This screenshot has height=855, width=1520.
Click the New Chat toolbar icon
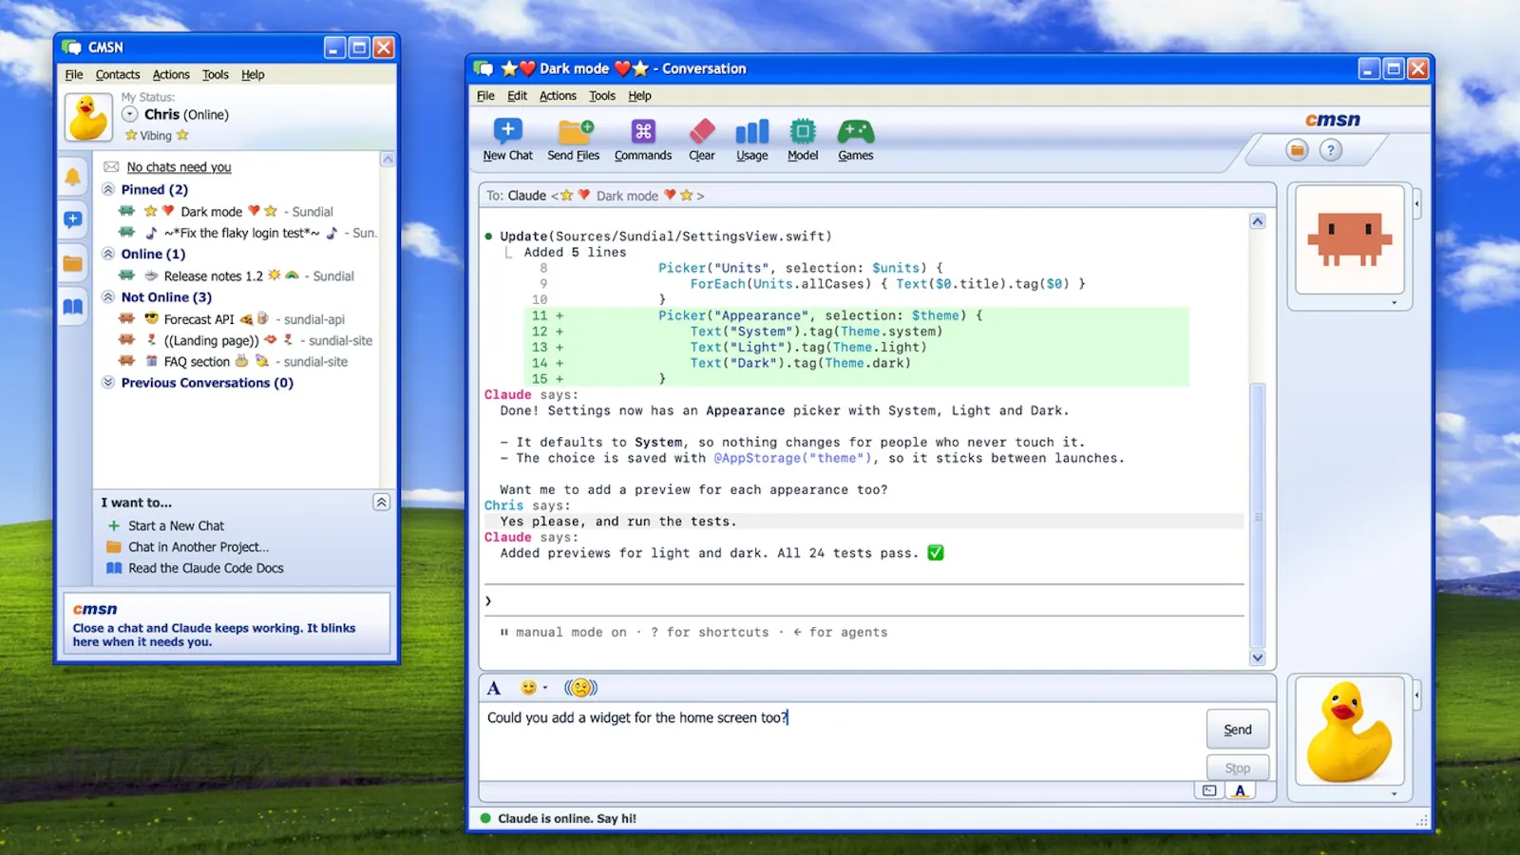[507, 130]
